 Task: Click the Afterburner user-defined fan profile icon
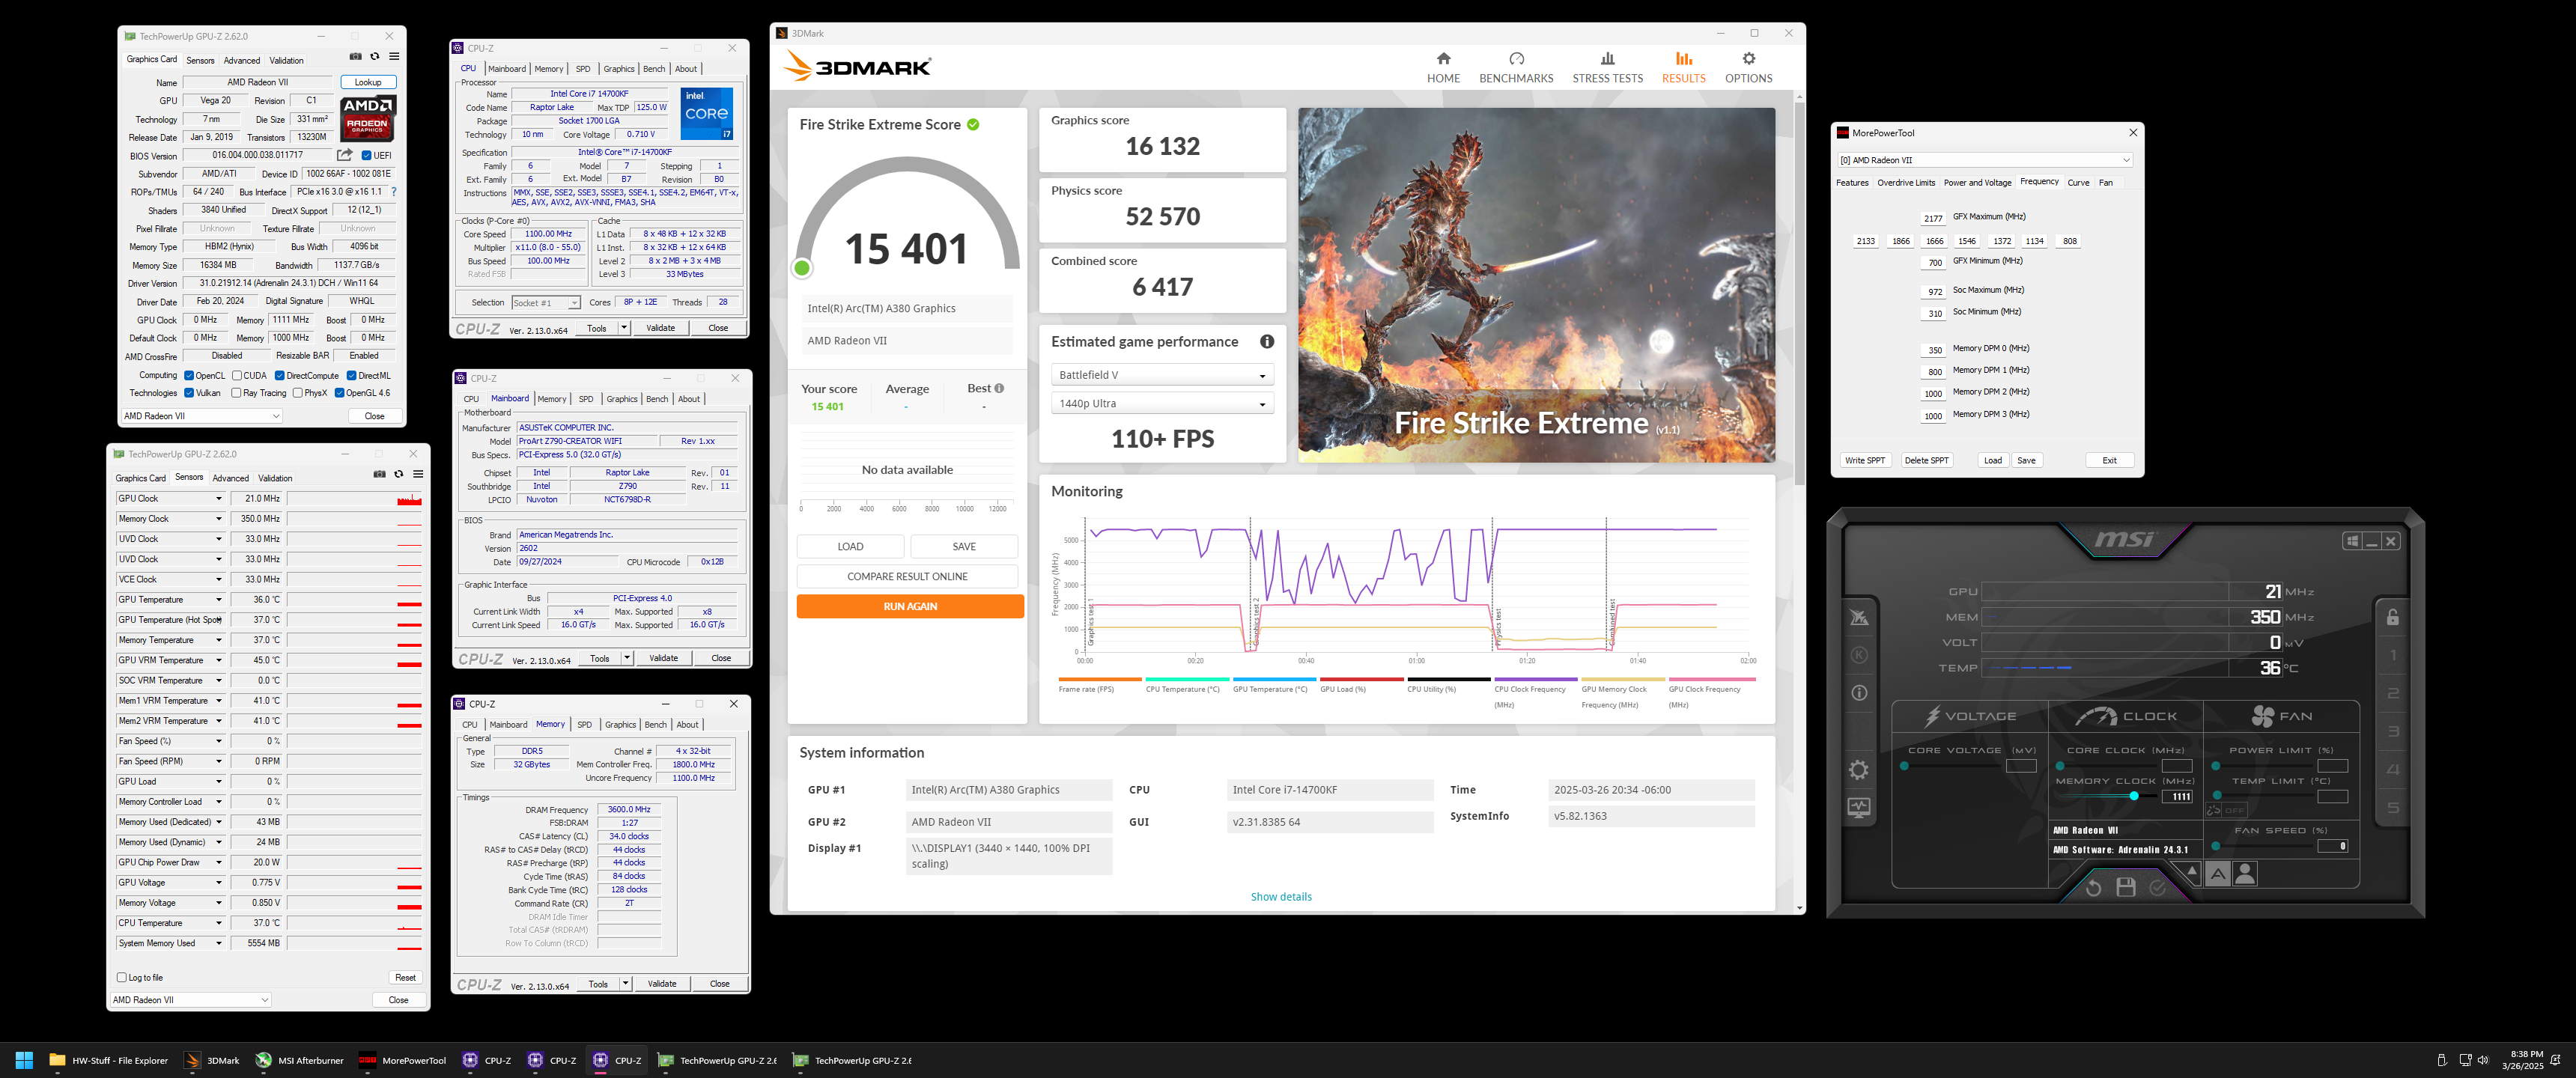pyautogui.click(x=2245, y=873)
